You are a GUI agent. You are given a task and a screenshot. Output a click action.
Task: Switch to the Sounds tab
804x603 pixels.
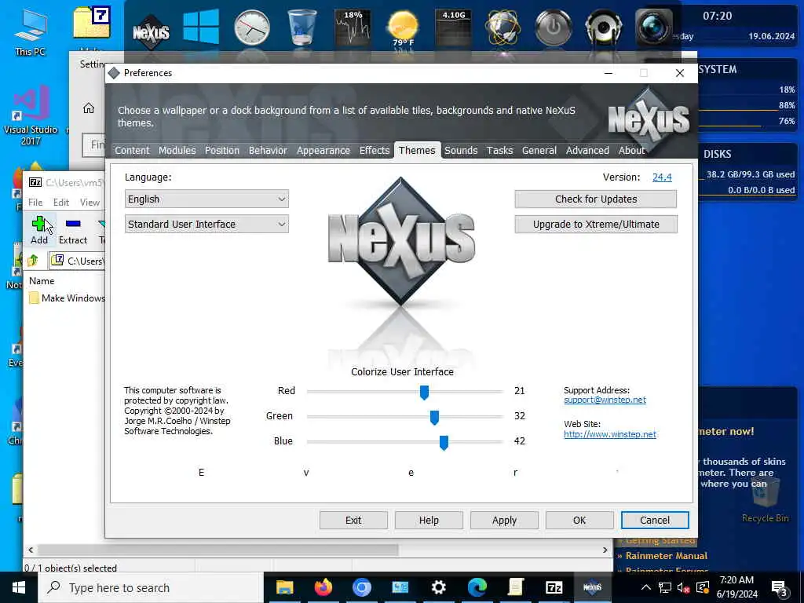tap(460, 150)
